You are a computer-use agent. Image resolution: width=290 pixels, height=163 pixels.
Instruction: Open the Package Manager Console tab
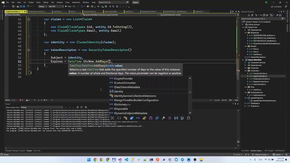click(15, 151)
